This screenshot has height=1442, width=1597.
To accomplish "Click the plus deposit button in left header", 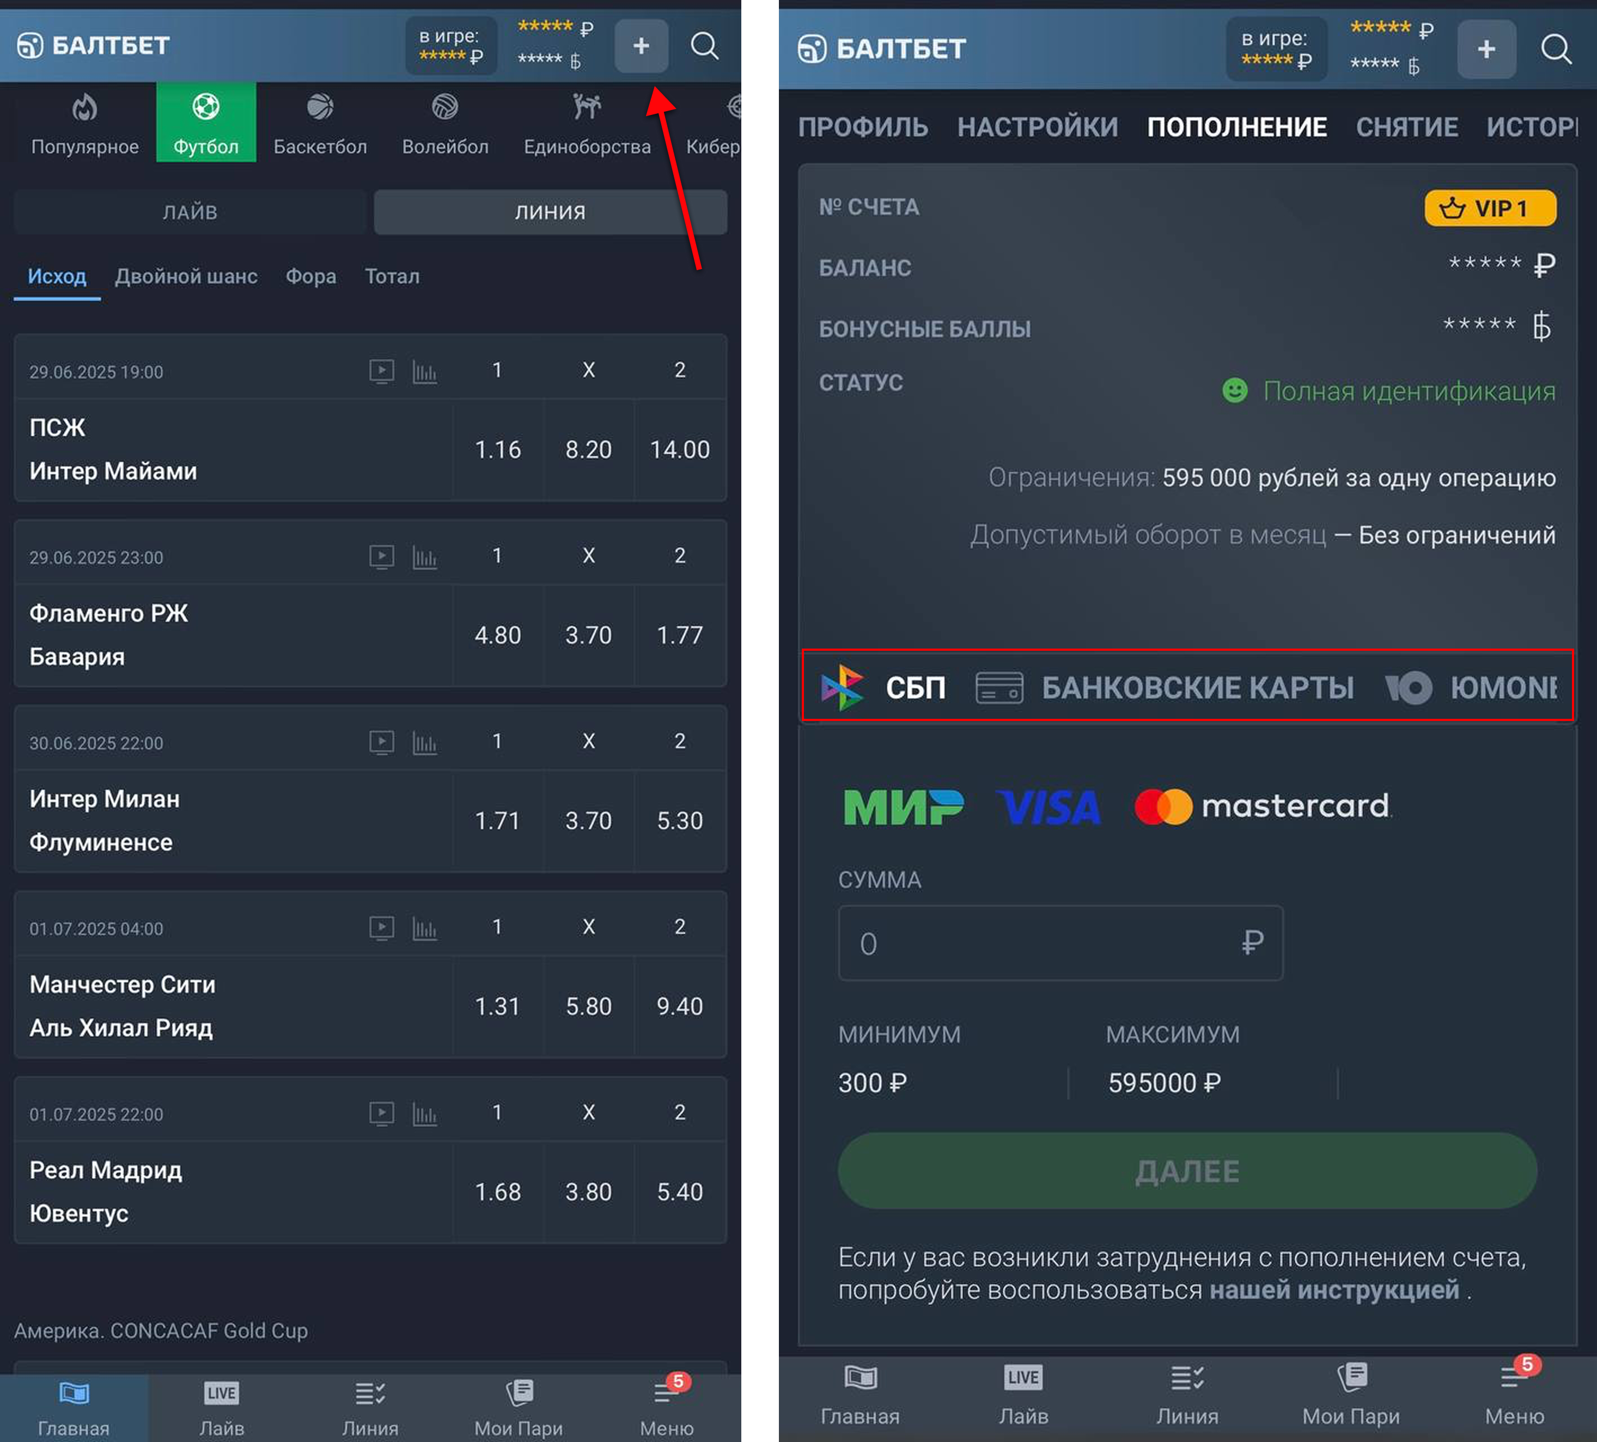I will pos(641,46).
